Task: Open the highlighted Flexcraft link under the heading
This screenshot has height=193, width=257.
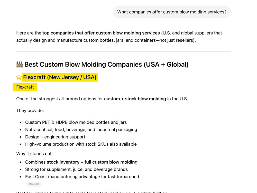Action: (x=25, y=87)
